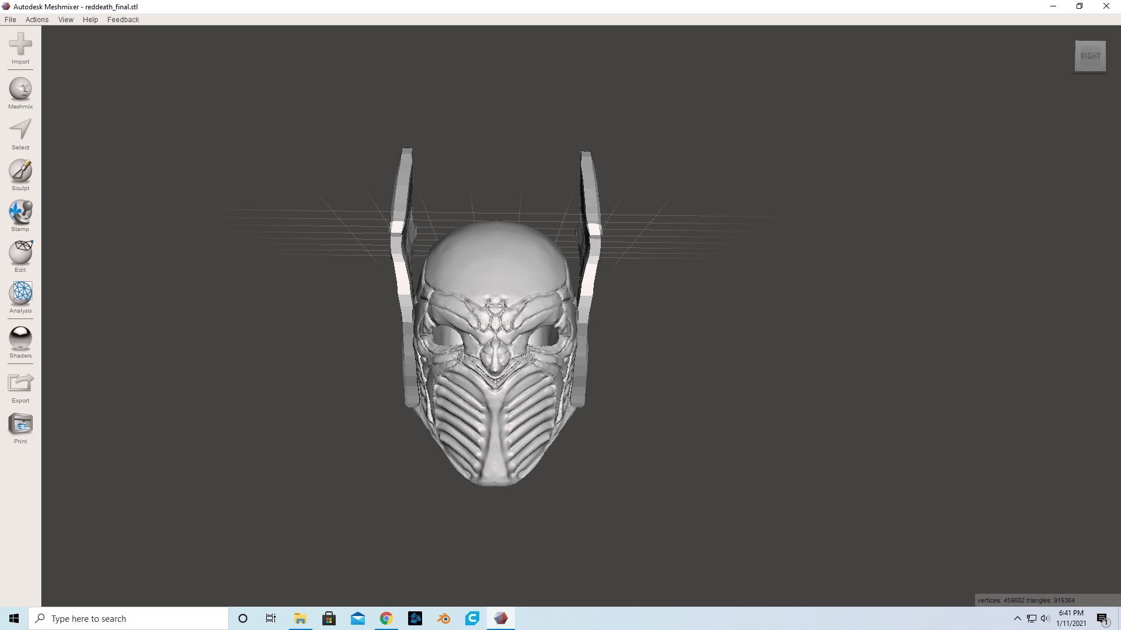Screen dimensions: 1121x630
Task: Switch to the Meshmixer taskbar icon
Action: point(501,618)
